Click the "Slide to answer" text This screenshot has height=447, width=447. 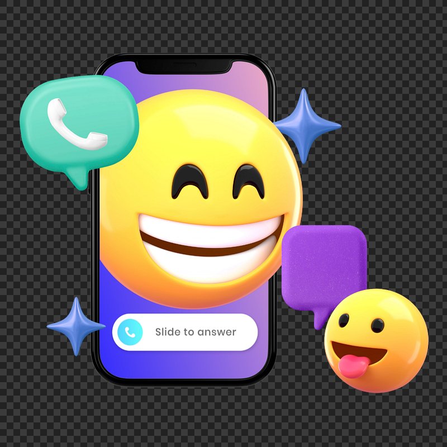point(196,332)
